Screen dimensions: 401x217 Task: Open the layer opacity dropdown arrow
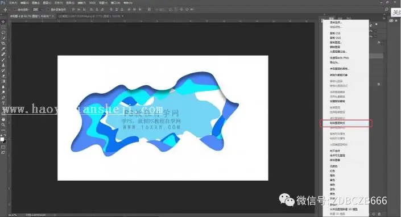click(375, 31)
